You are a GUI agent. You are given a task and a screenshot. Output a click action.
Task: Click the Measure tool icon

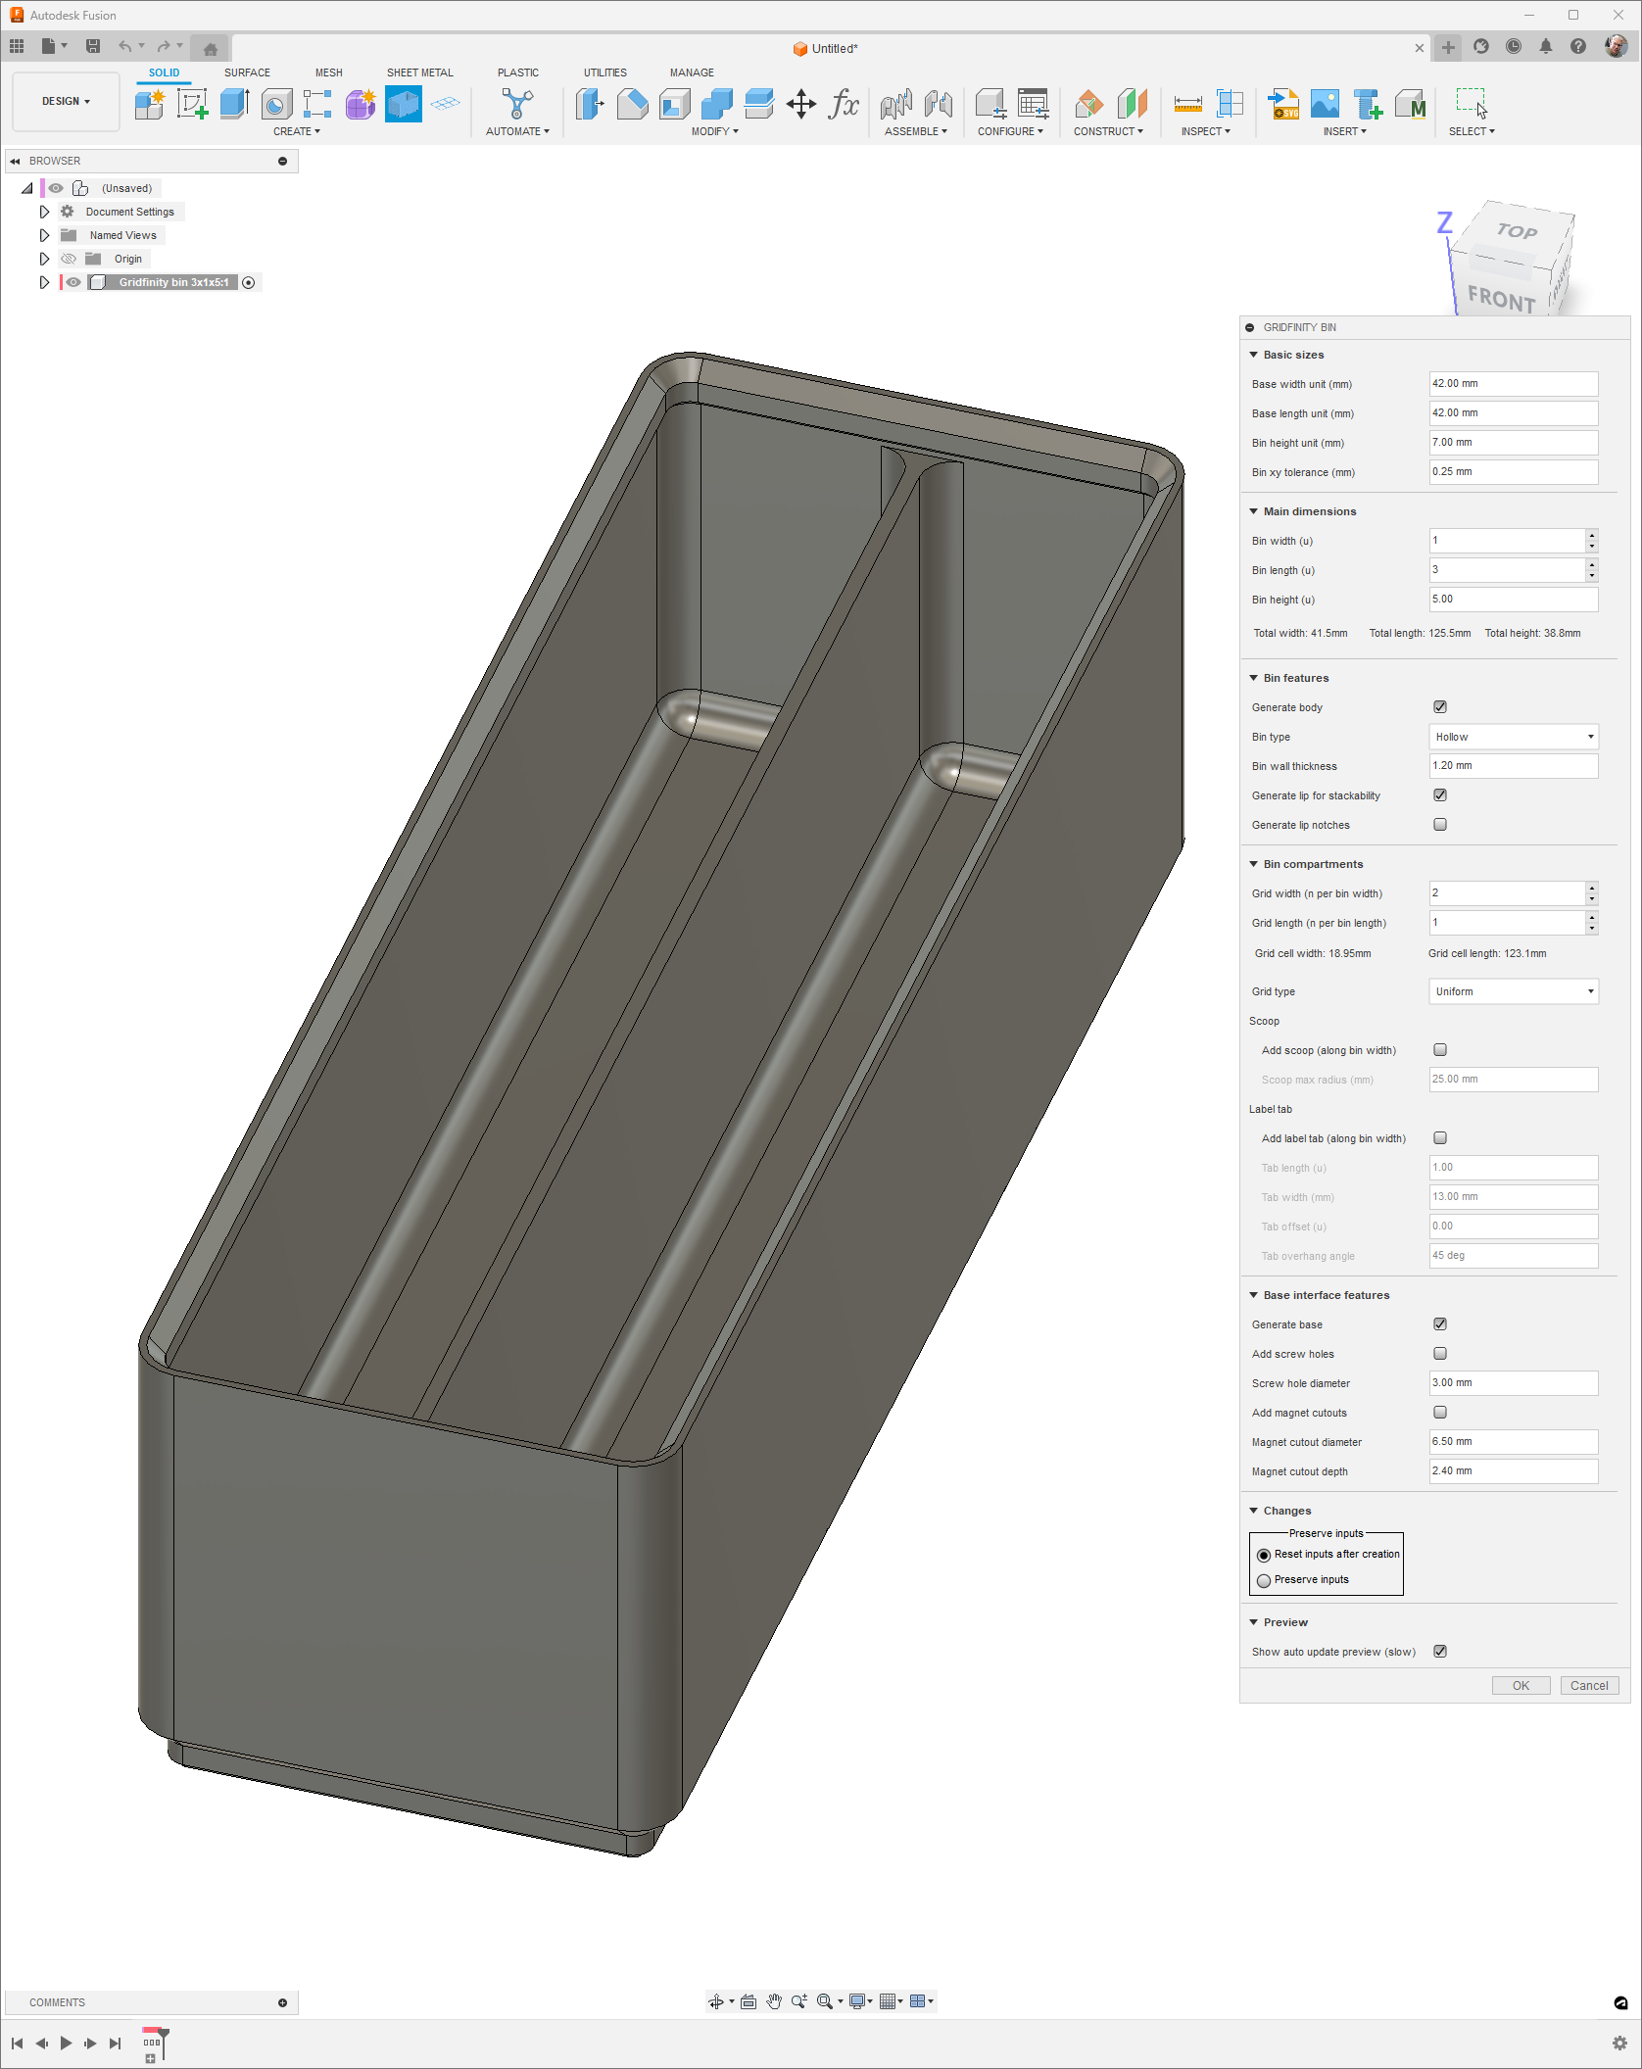pyautogui.click(x=1187, y=104)
